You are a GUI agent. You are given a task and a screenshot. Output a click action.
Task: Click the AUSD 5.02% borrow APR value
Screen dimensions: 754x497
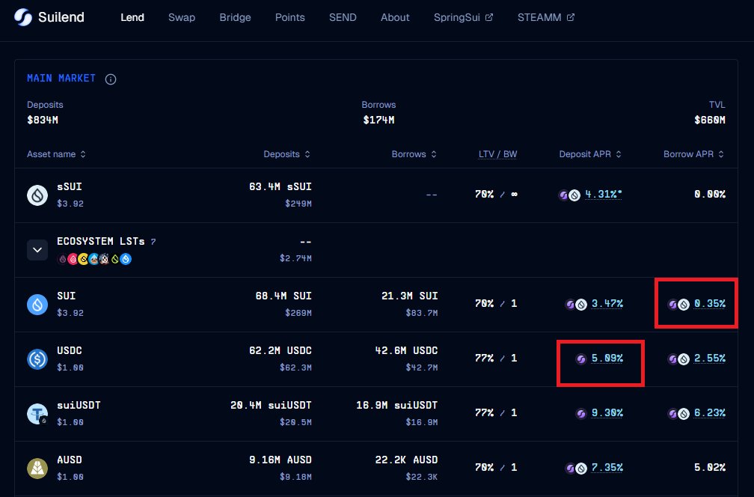[710, 467]
